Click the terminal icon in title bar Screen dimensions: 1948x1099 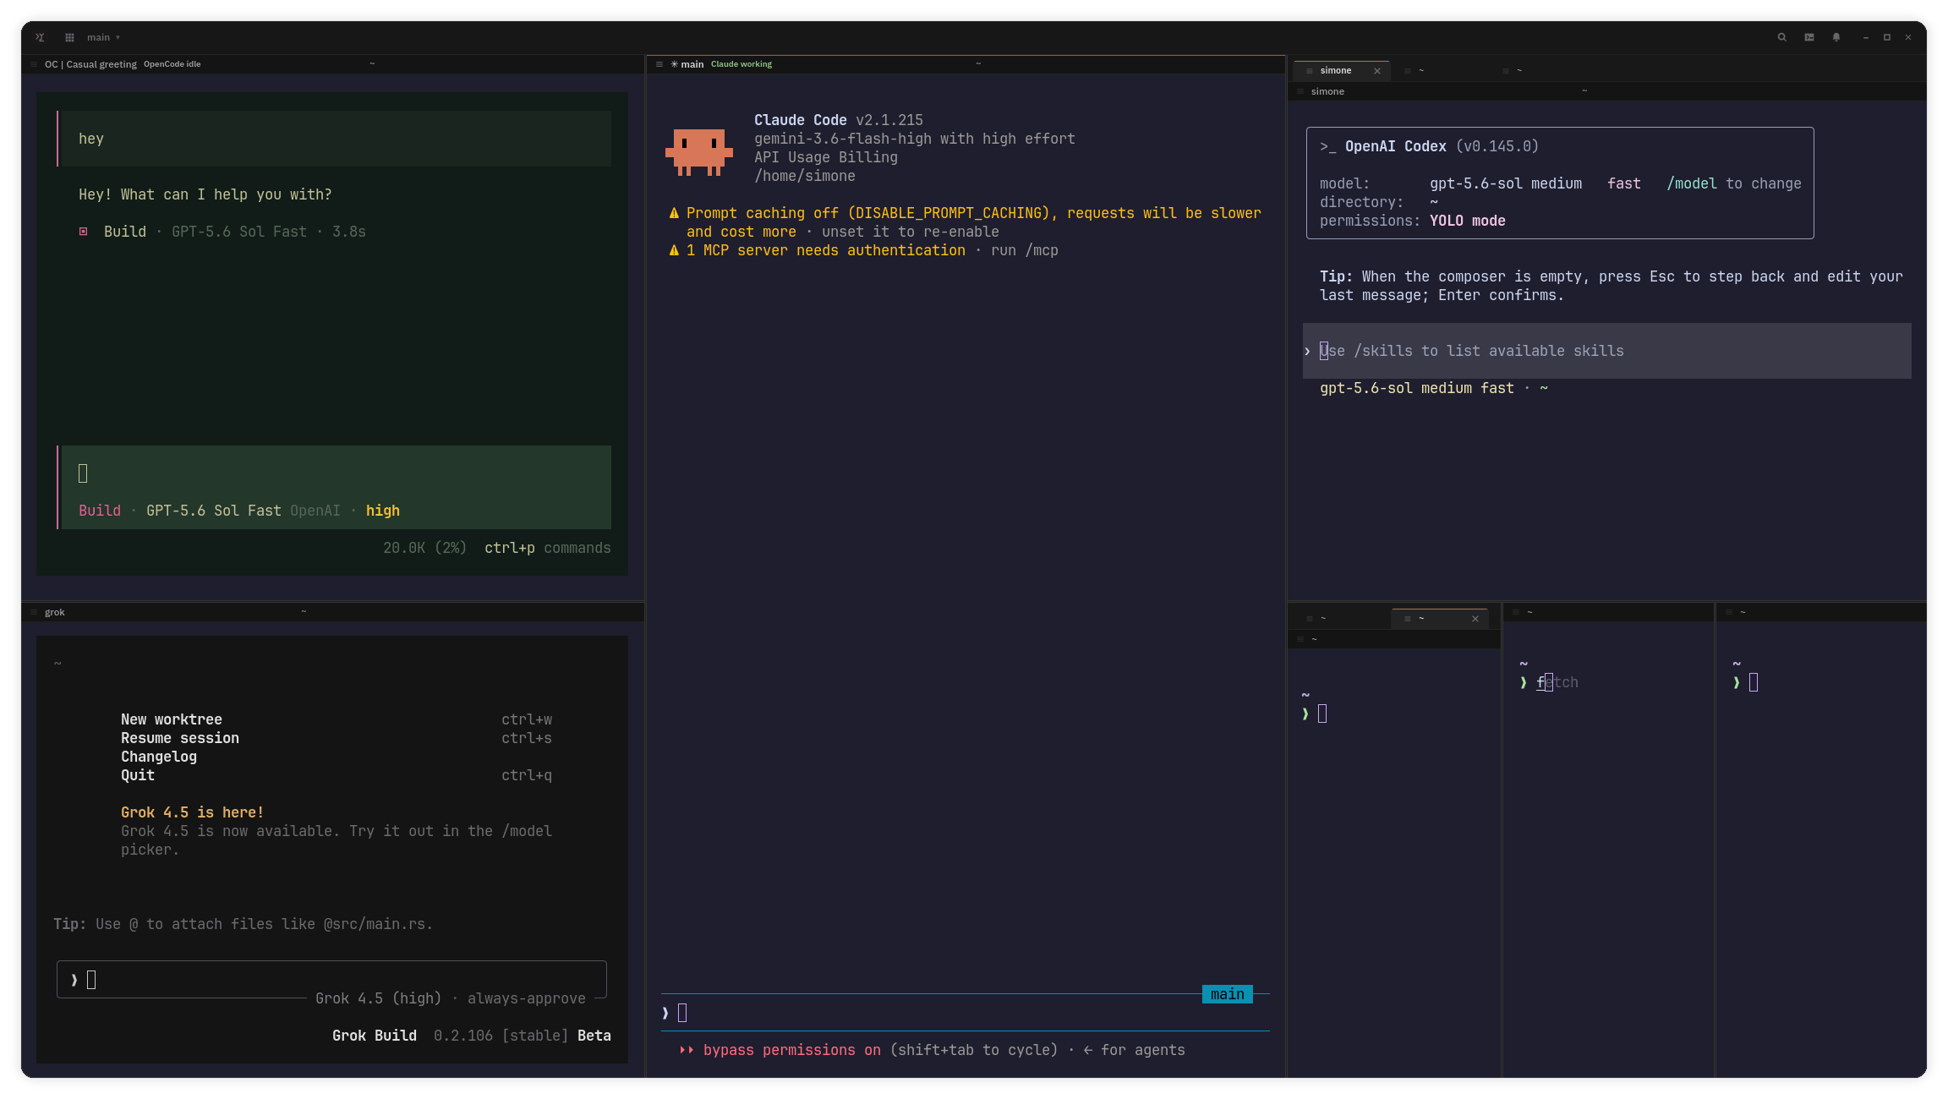coord(1808,37)
